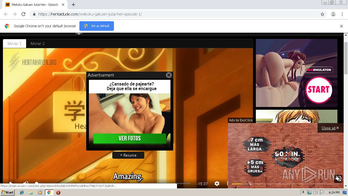Open the system volume tray icon
This screenshot has width=348, height=196.
coord(316,192)
